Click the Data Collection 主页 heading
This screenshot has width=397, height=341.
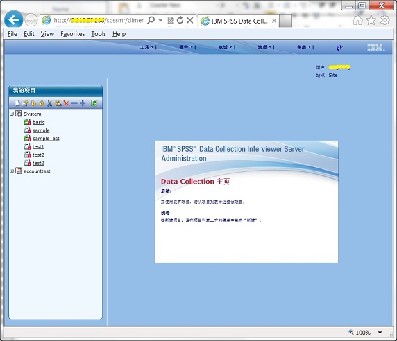pos(195,182)
